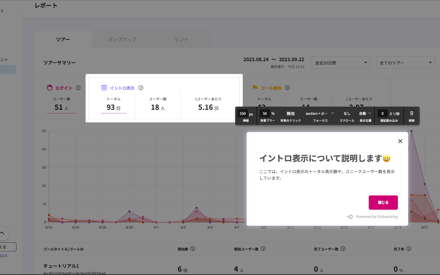
Task: Click the Onboarding logo icon
Action: 349,217
